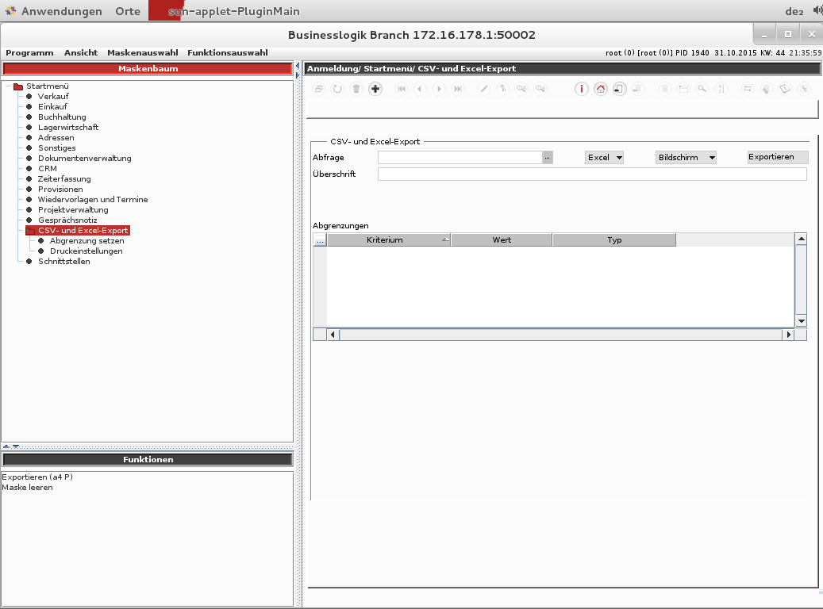Click the home icon in the toolbar
This screenshot has width=823, height=609.
tap(601, 89)
